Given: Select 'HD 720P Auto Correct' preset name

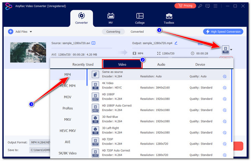Looking at the screenshot, I should 116,151.
